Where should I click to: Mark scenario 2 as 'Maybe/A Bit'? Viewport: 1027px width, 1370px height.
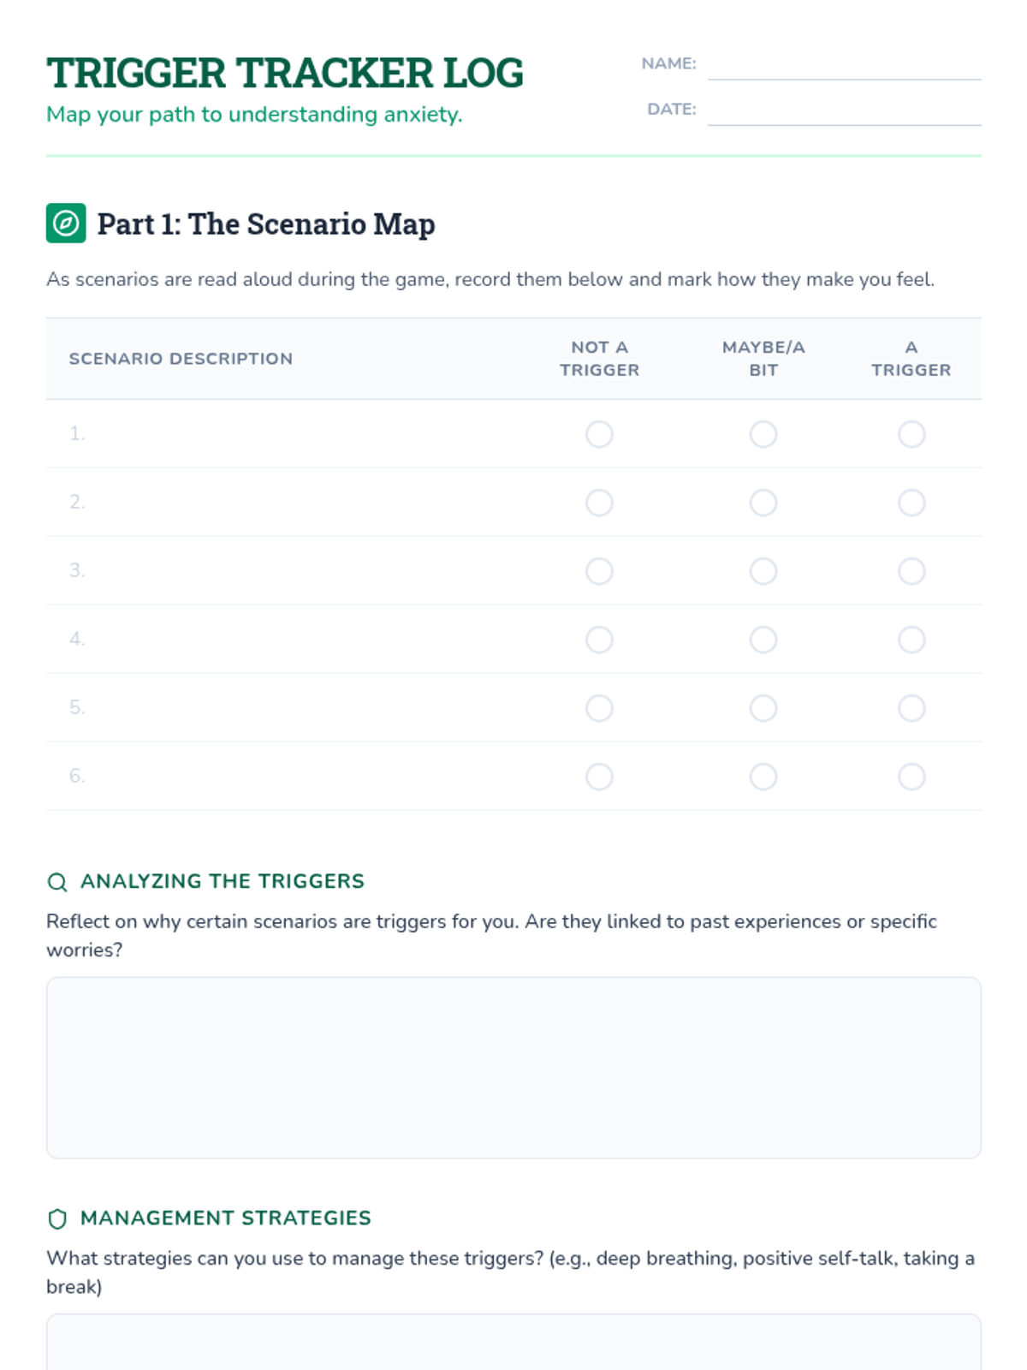pos(763,503)
